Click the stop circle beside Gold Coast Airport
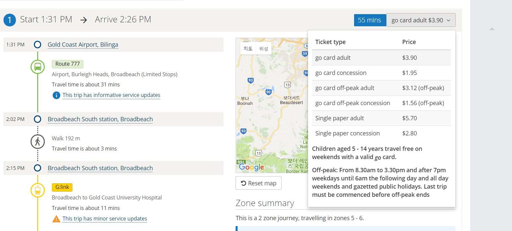 point(38,45)
